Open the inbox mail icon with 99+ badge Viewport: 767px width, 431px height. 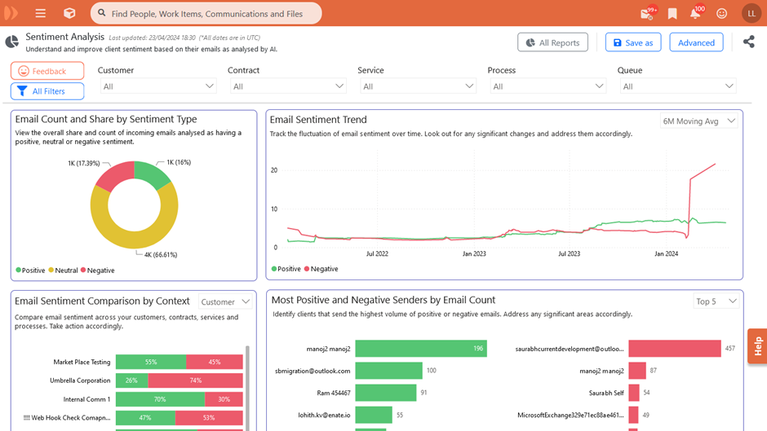tap(647, 13)
